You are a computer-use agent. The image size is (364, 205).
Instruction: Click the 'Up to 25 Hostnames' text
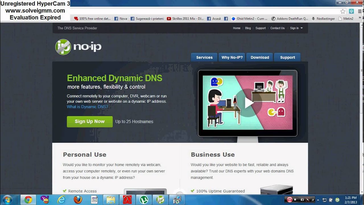(134, 122)
